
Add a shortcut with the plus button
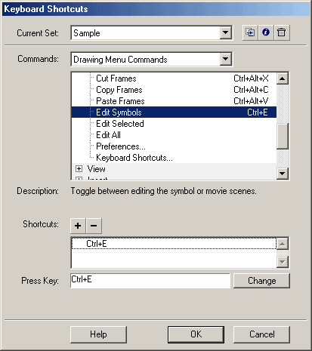click(78, 226)
